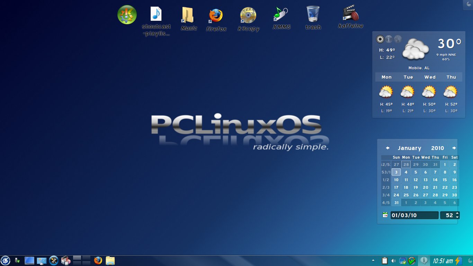Click the date field showing 01/03/10
Screen dimensions: 473x266
tap(414, 215)
